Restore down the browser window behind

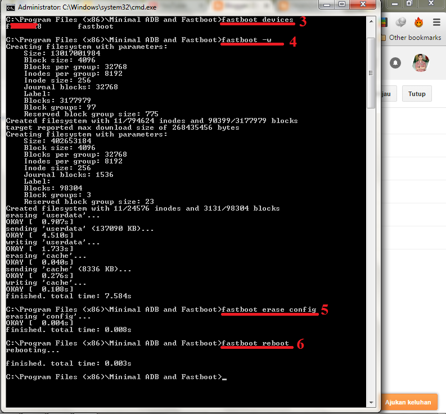point(409,4)
